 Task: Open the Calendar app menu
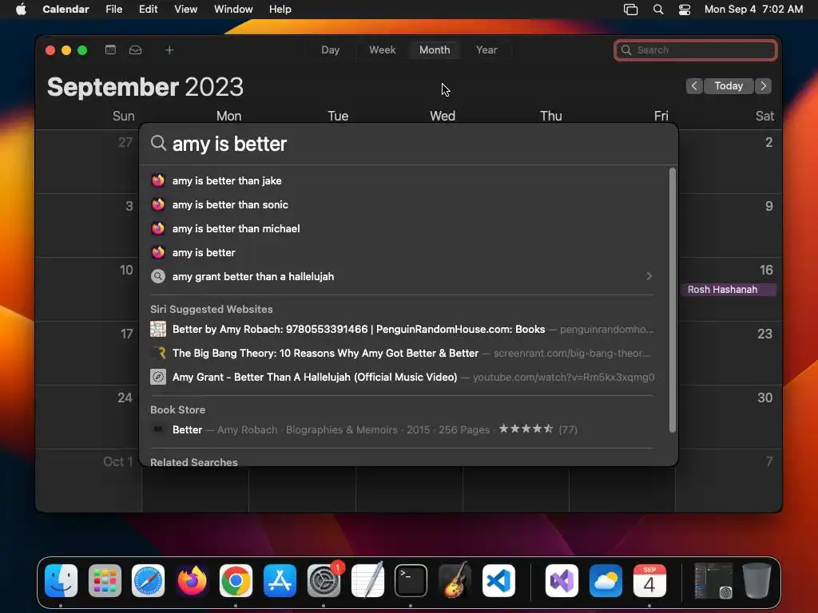pyautogui.click(x=66, y=10)
